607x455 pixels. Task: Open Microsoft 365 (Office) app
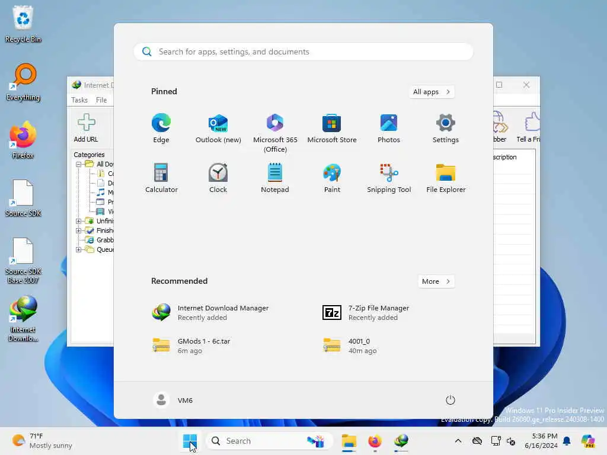pyautogui.click(x=275, y=133)
